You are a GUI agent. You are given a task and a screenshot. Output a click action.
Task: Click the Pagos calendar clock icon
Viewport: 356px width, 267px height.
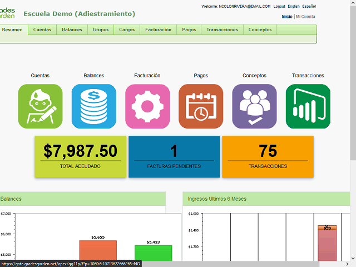[201, 106]
